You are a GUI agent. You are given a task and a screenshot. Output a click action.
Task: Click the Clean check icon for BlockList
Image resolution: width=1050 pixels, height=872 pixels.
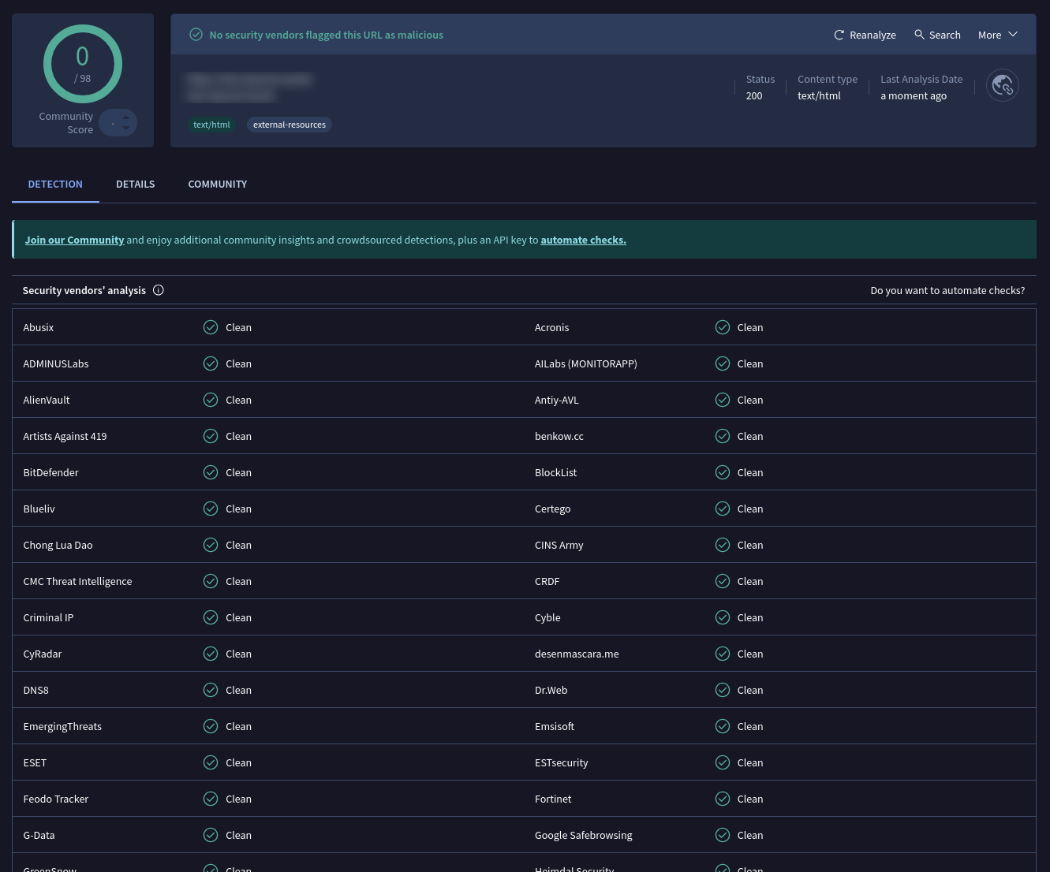point(723,472)
